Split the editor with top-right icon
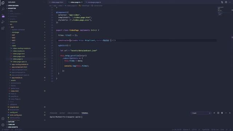 [x=226, y=2]
